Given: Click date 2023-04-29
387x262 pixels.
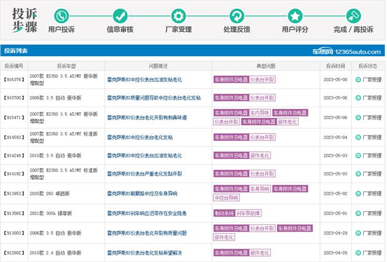Looking at the screenshot, I should click(336, 233).
